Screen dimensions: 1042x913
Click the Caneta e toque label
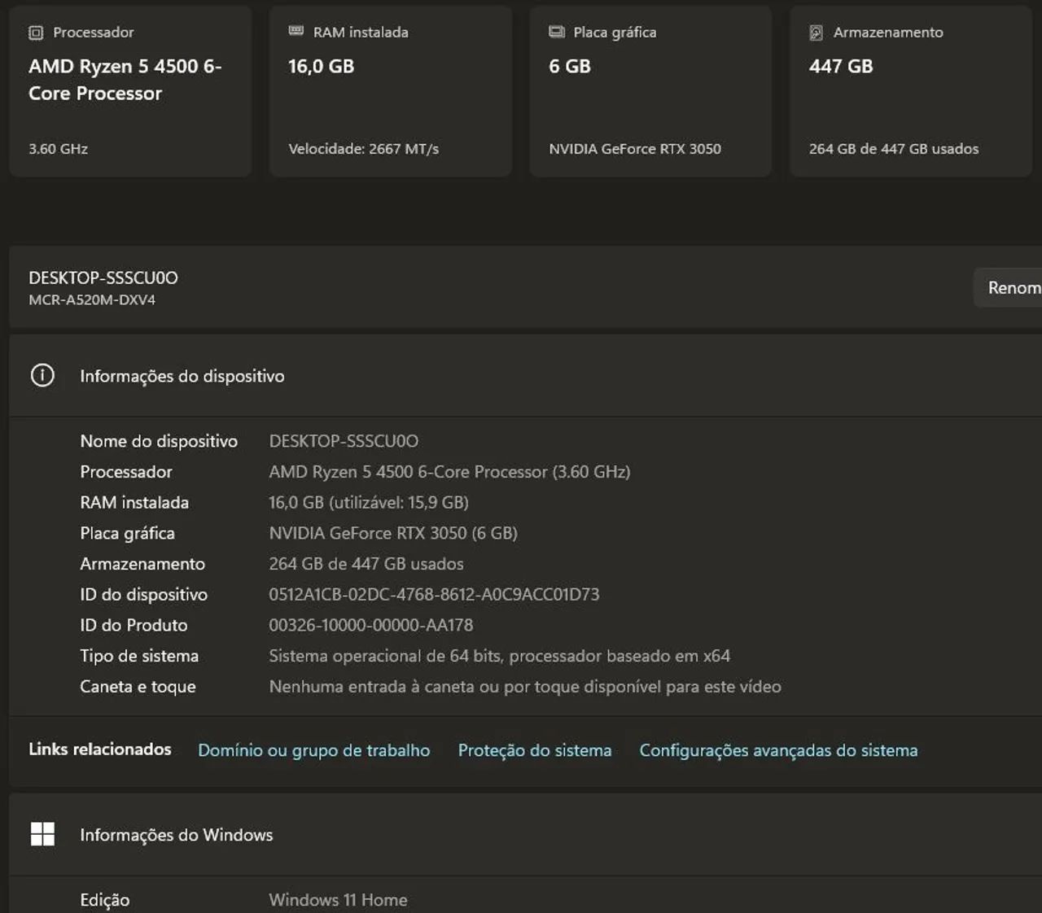138,687
